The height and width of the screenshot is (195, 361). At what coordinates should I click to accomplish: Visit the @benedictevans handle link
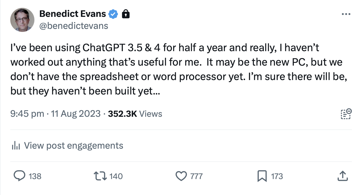74,26
